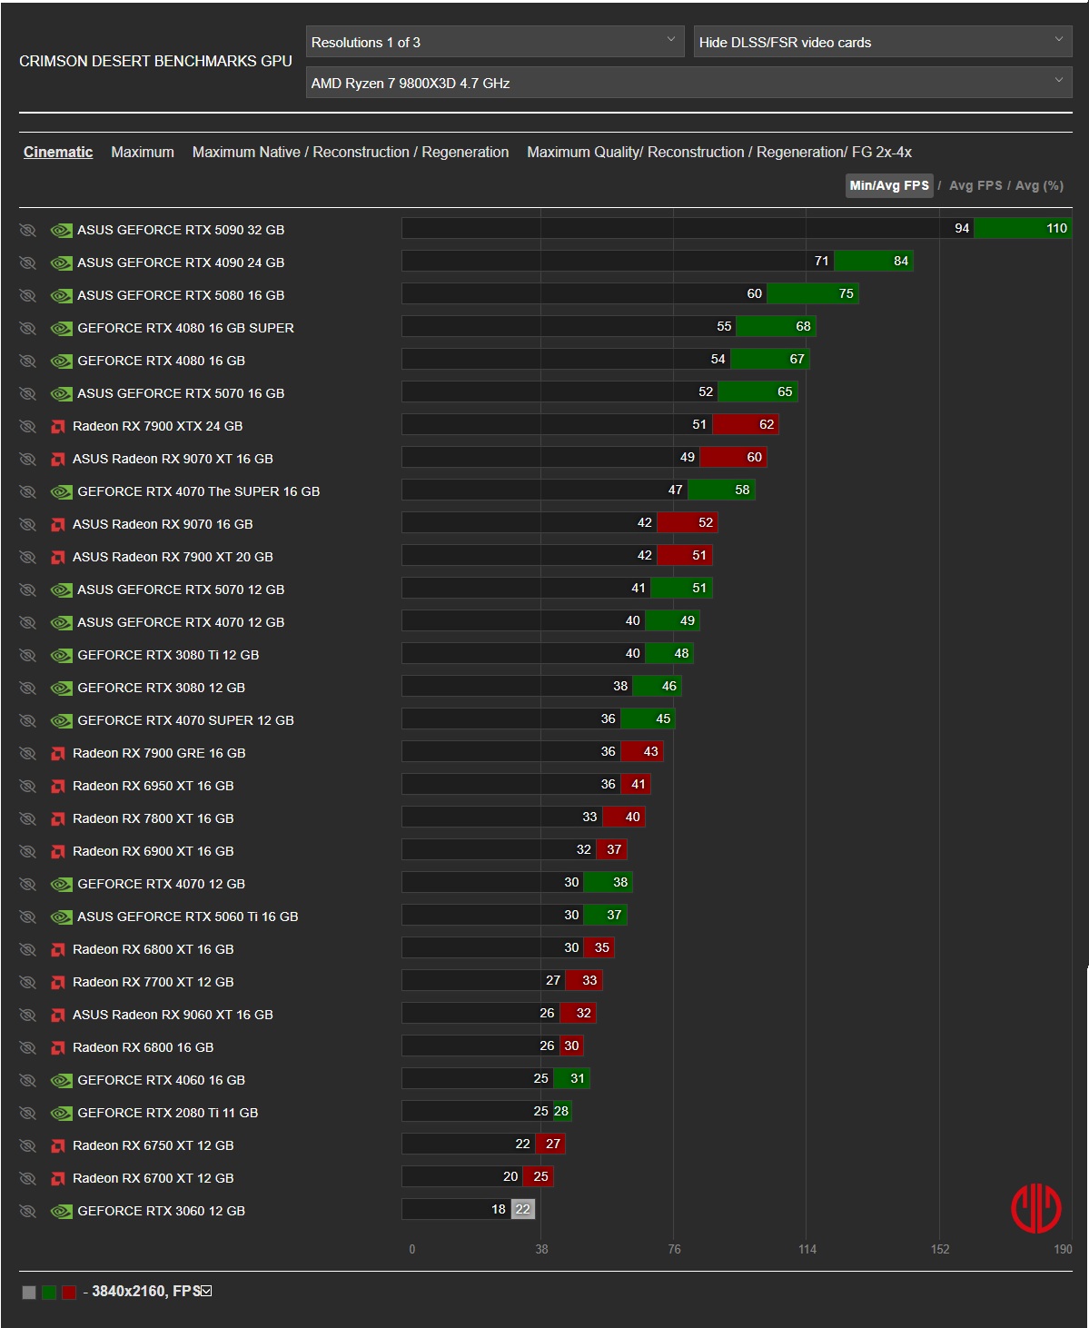The height and width of the screenshot is (1328, 1089).
Task: Open the Resolutions 1 of 3 dropdown
Action: [x=495, y=42]
